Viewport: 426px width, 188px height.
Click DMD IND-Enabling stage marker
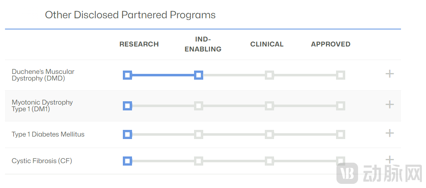(199, 75)
